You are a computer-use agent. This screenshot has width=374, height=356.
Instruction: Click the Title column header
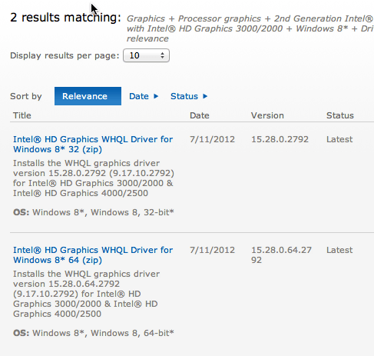click(x=22, y=115)
